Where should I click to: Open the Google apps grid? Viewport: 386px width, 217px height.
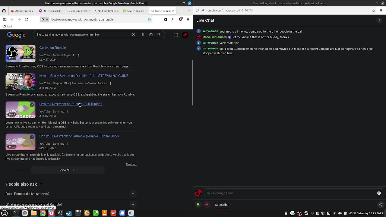[176, 35]
